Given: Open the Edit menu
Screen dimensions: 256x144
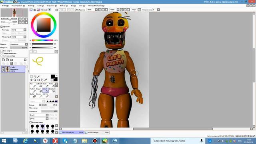Looking at the screenshot, I should pos(18,6).
